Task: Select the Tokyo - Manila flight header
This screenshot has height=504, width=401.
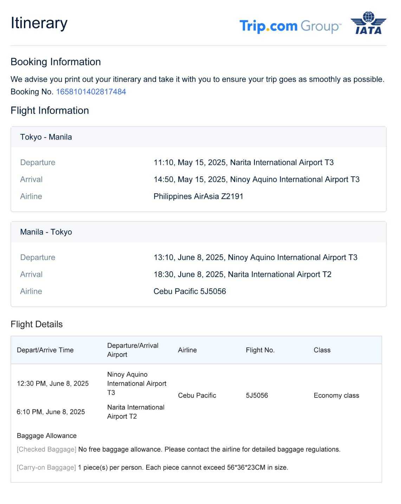Action: (x=46, y=137)
